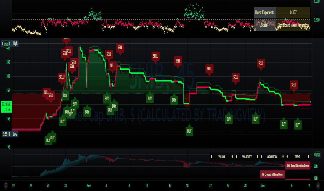324x191 pixels.
Task: Click the EMA Trend Direction Down cell
Action: (298, 166)
